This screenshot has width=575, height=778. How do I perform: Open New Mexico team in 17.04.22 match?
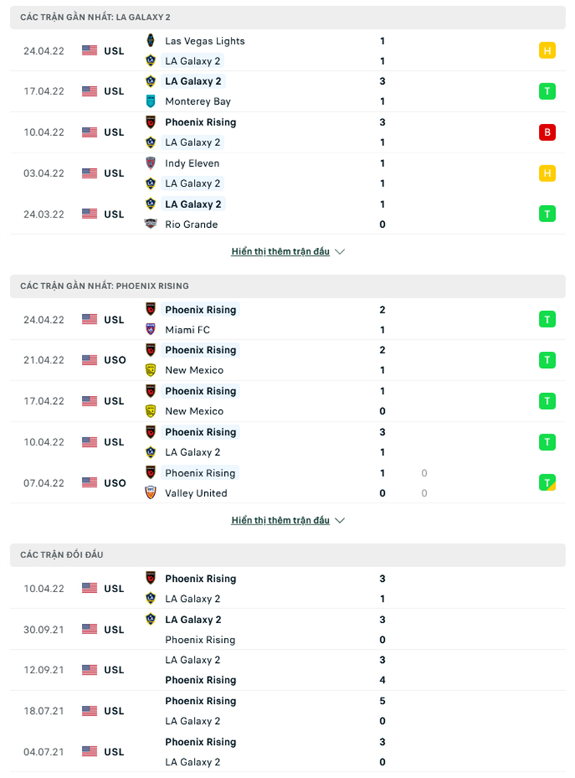click(194, 411)
